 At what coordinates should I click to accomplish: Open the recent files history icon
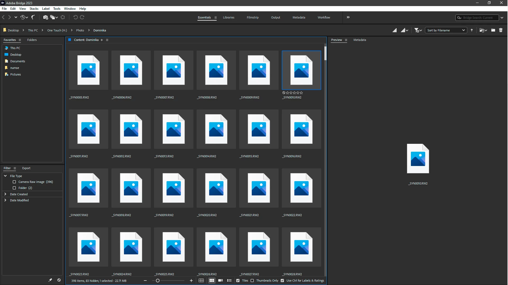coord(23,17)
